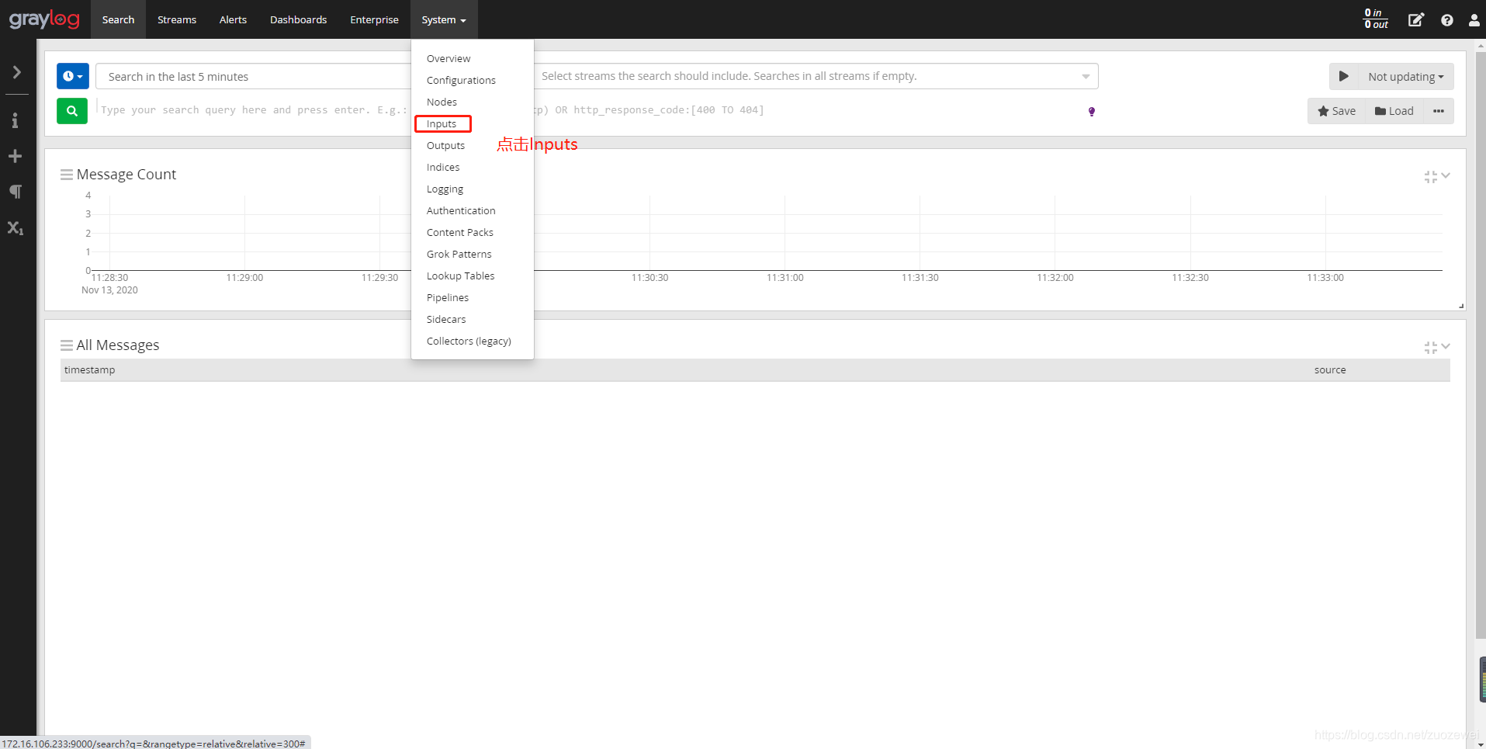Click the scrollbar down arrow
Screen dimensions: 1486x749
point(1481,744)
